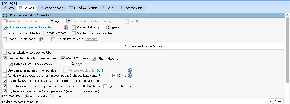This screenshot has height=104, width=290.
Task: Click Ask all services/user to fill captchas link
Action: pyautogui.click(x=30, y=28)
